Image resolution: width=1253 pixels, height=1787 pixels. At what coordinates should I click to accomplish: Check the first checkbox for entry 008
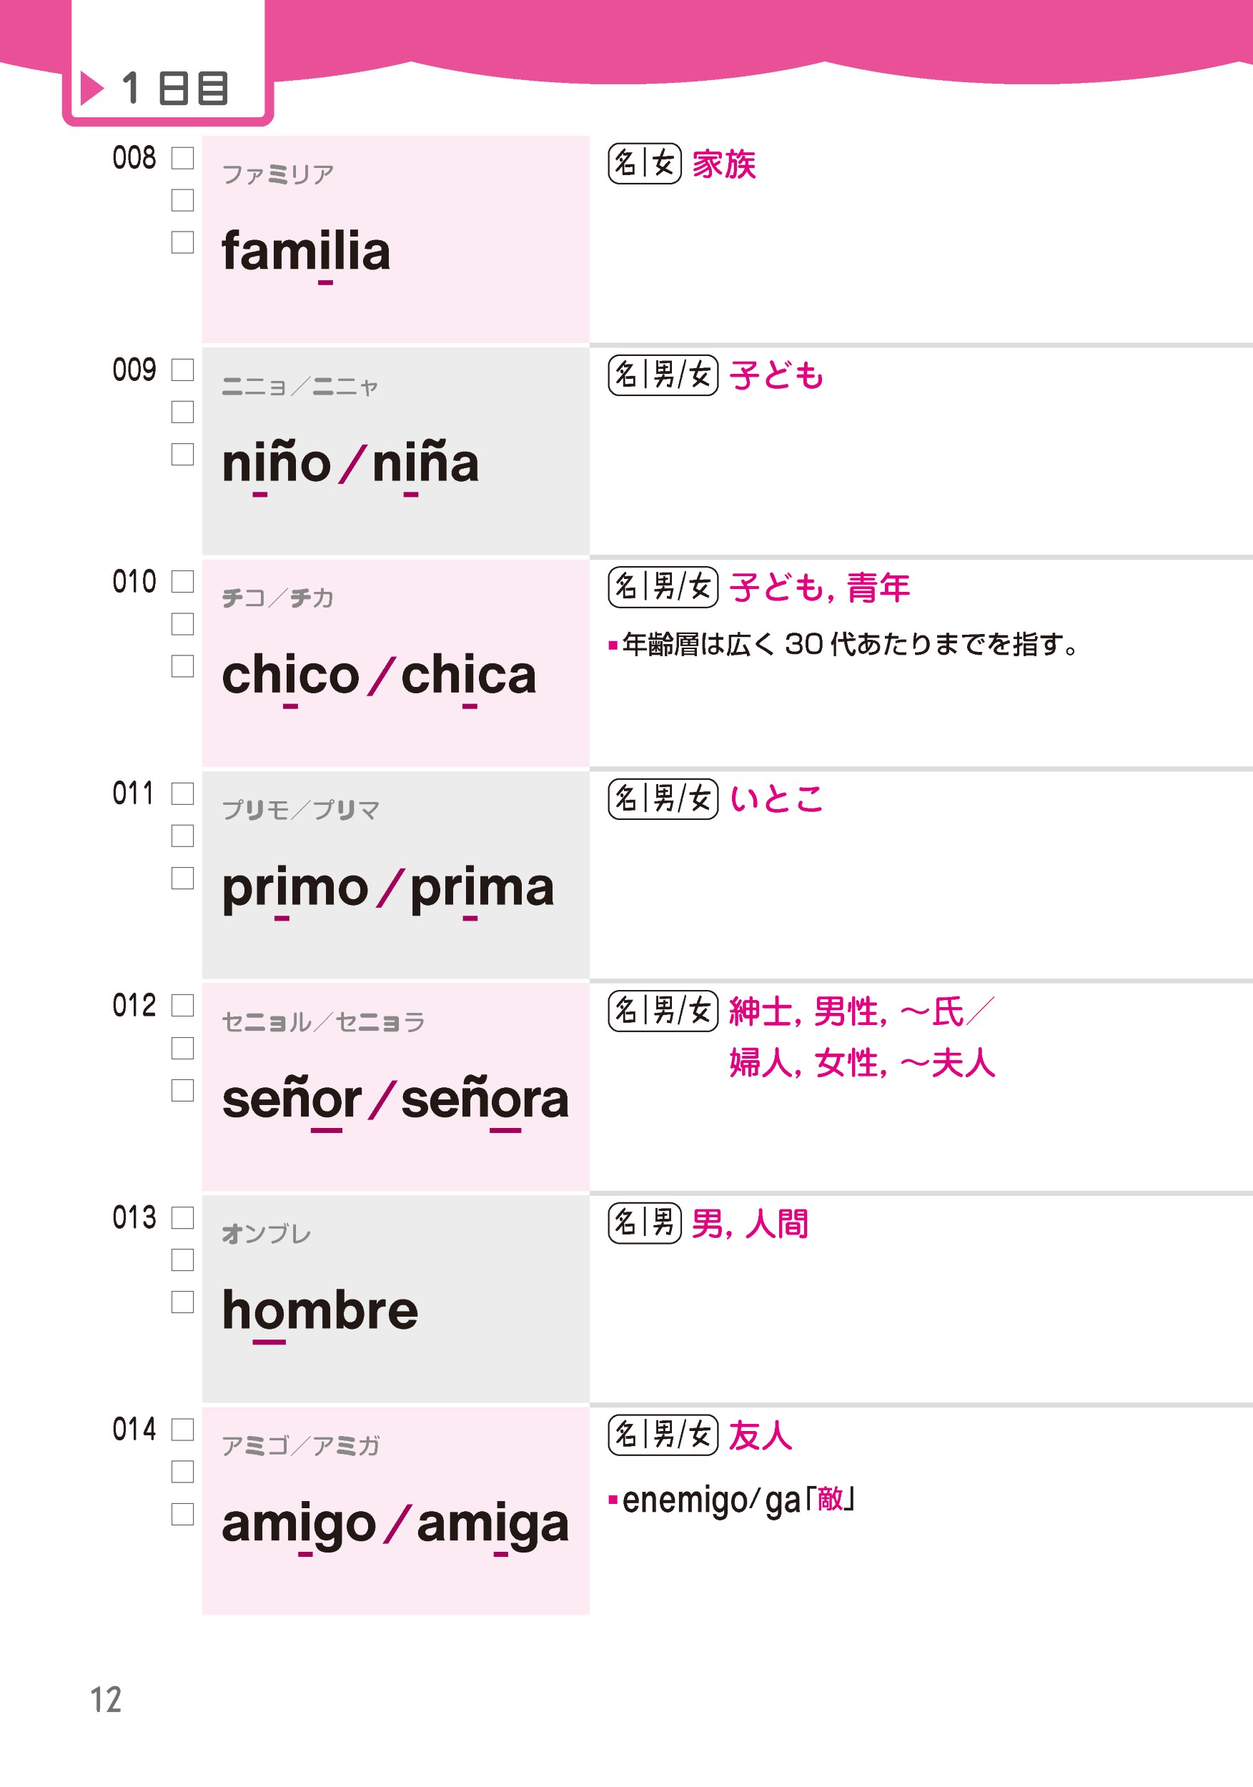pos(182,158)
